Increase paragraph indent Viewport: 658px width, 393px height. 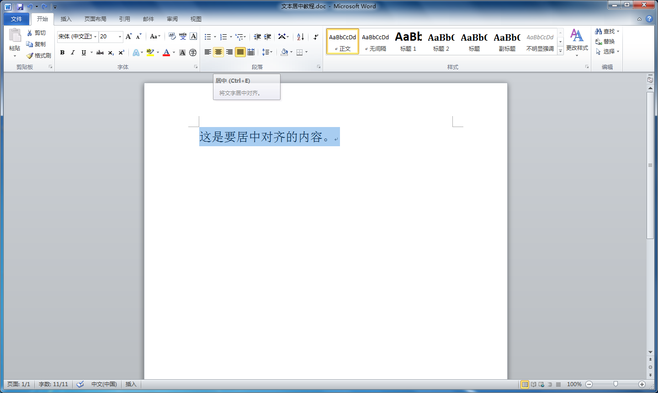click(x=268, y=37)
